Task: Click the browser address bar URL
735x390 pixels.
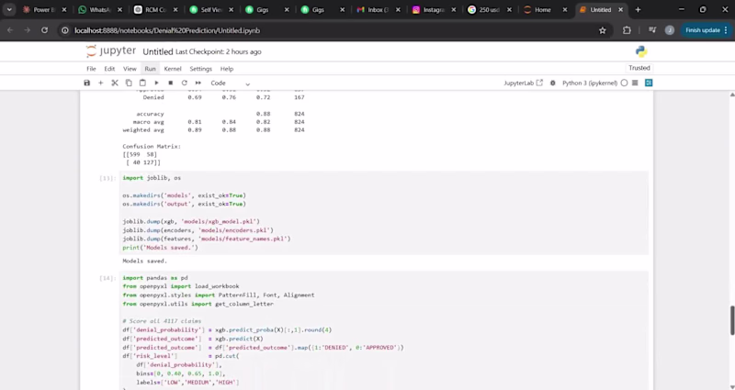Action: pos(165,29)
